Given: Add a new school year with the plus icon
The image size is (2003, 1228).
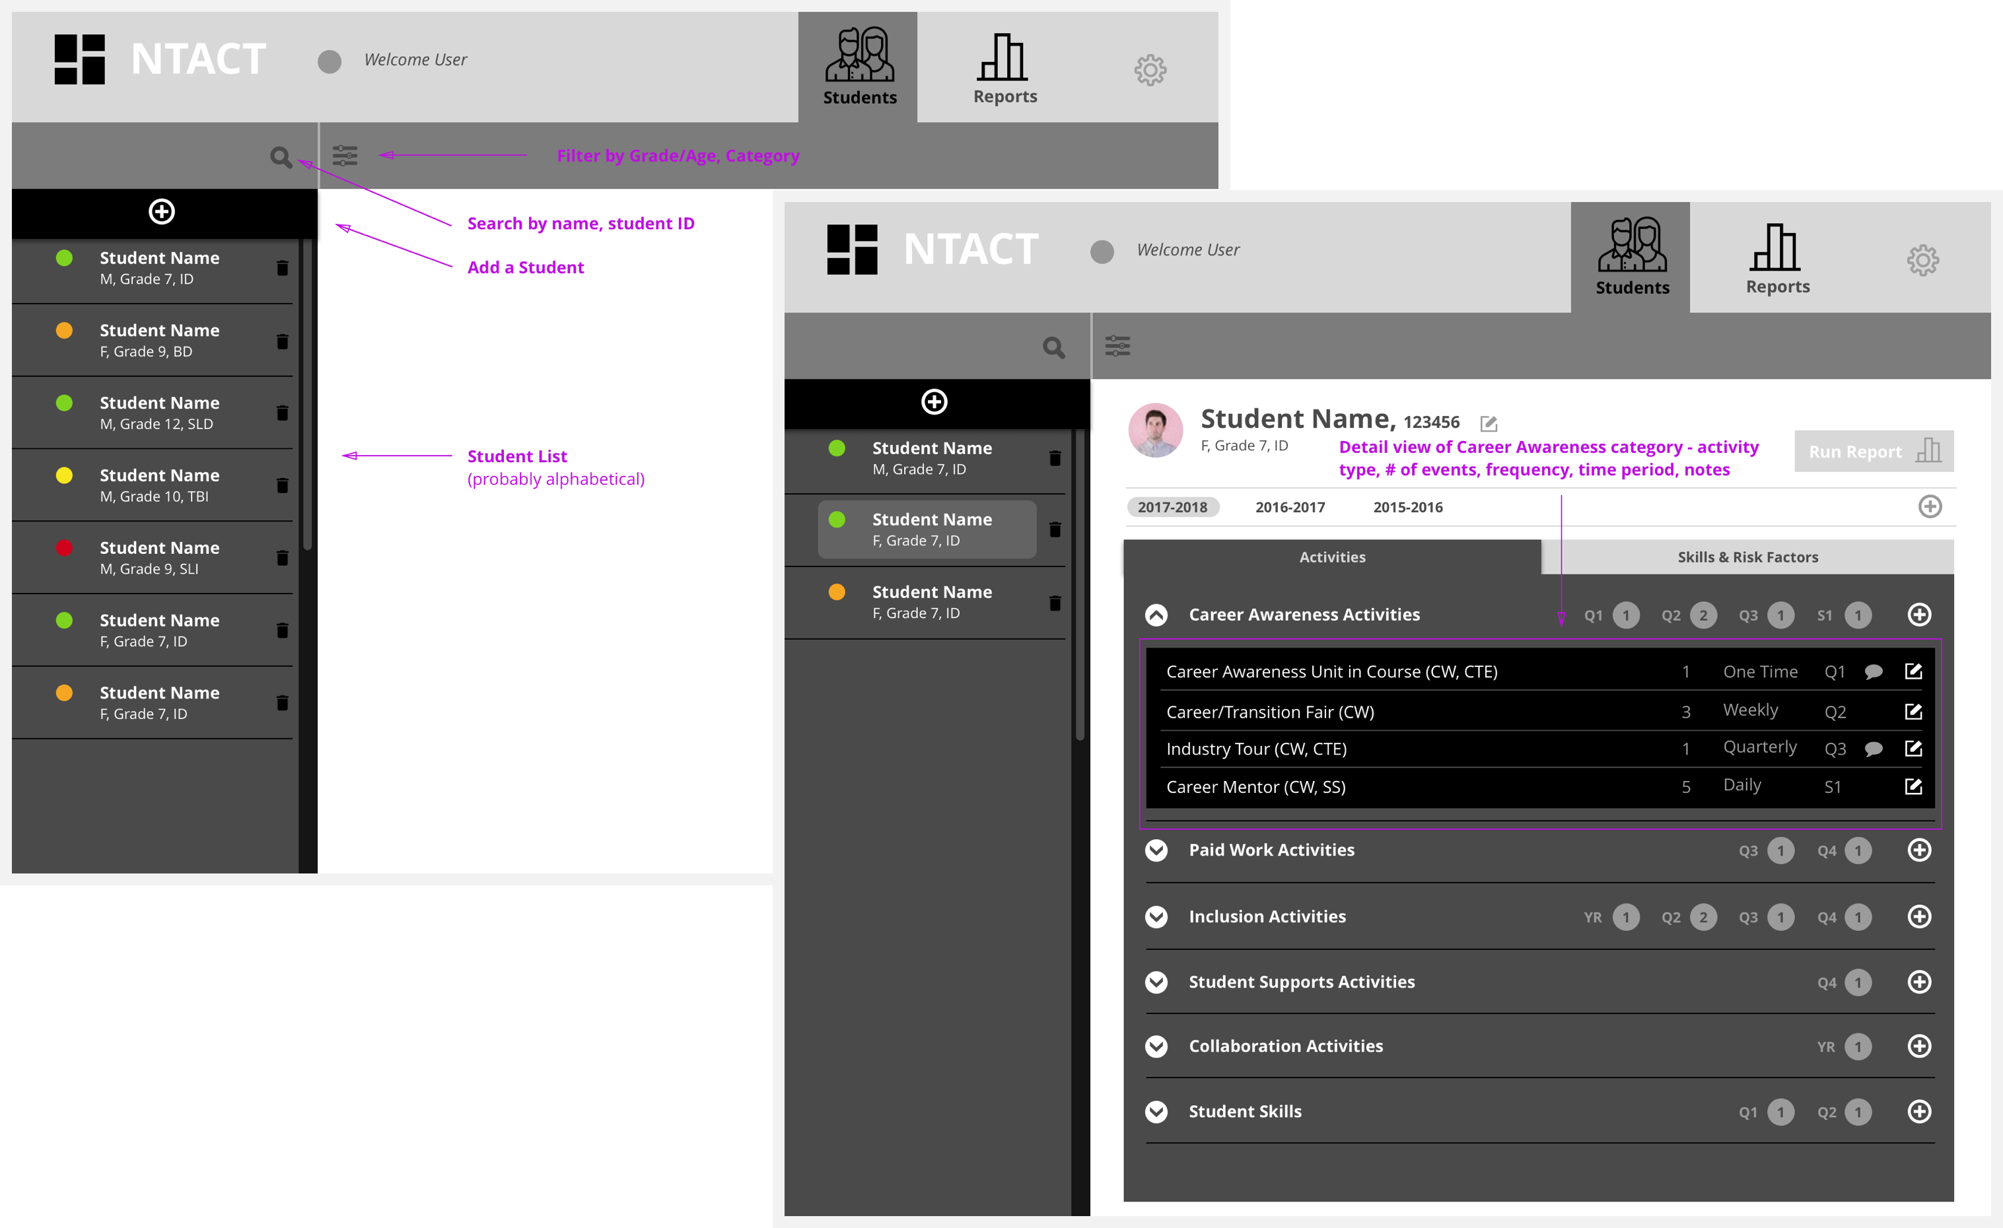Looking at the screenshot, I should coord(1930,506).
